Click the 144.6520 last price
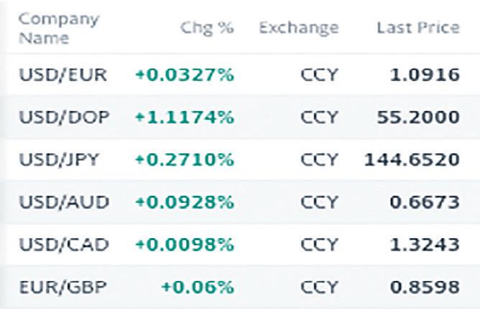The width and height of the screenshot is (480, 309). (412, 160)
